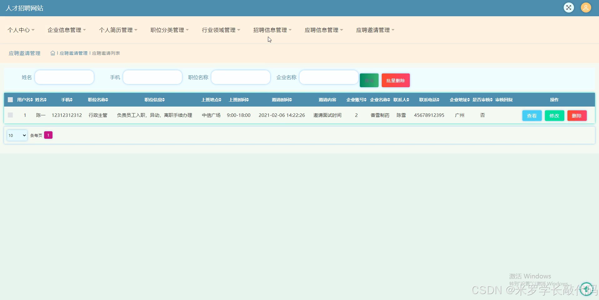The image size is (599, 300).
Task: Sort table by 上班地点 column
Action: (211, 100)
